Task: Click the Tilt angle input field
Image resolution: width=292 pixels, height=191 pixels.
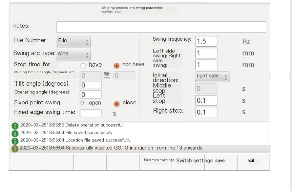Action: pos(91,85)
